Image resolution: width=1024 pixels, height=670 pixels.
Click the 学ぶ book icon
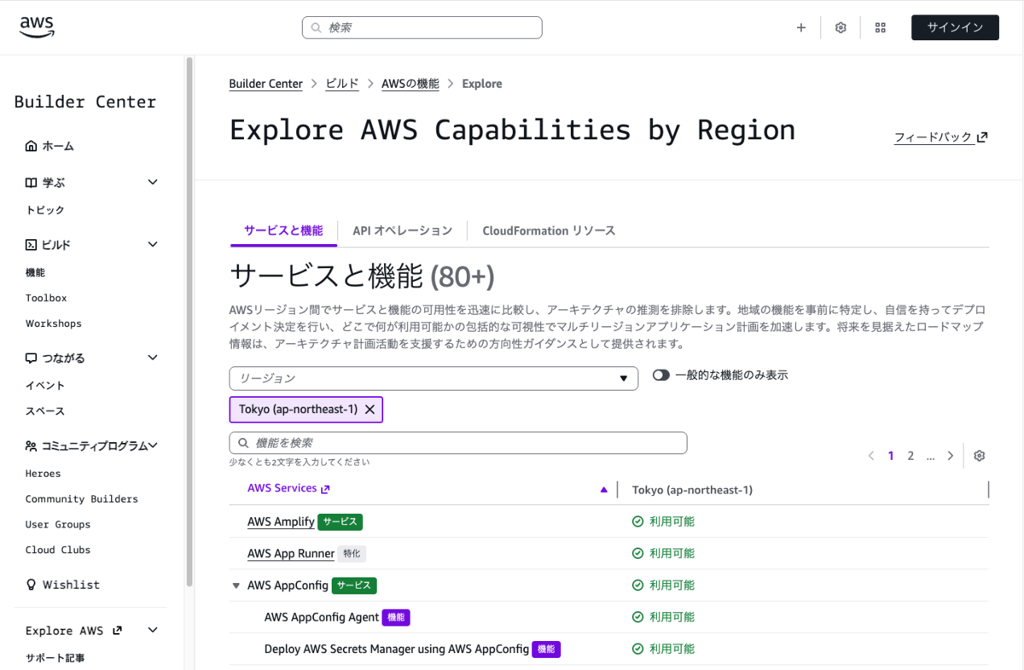(32, 182)
